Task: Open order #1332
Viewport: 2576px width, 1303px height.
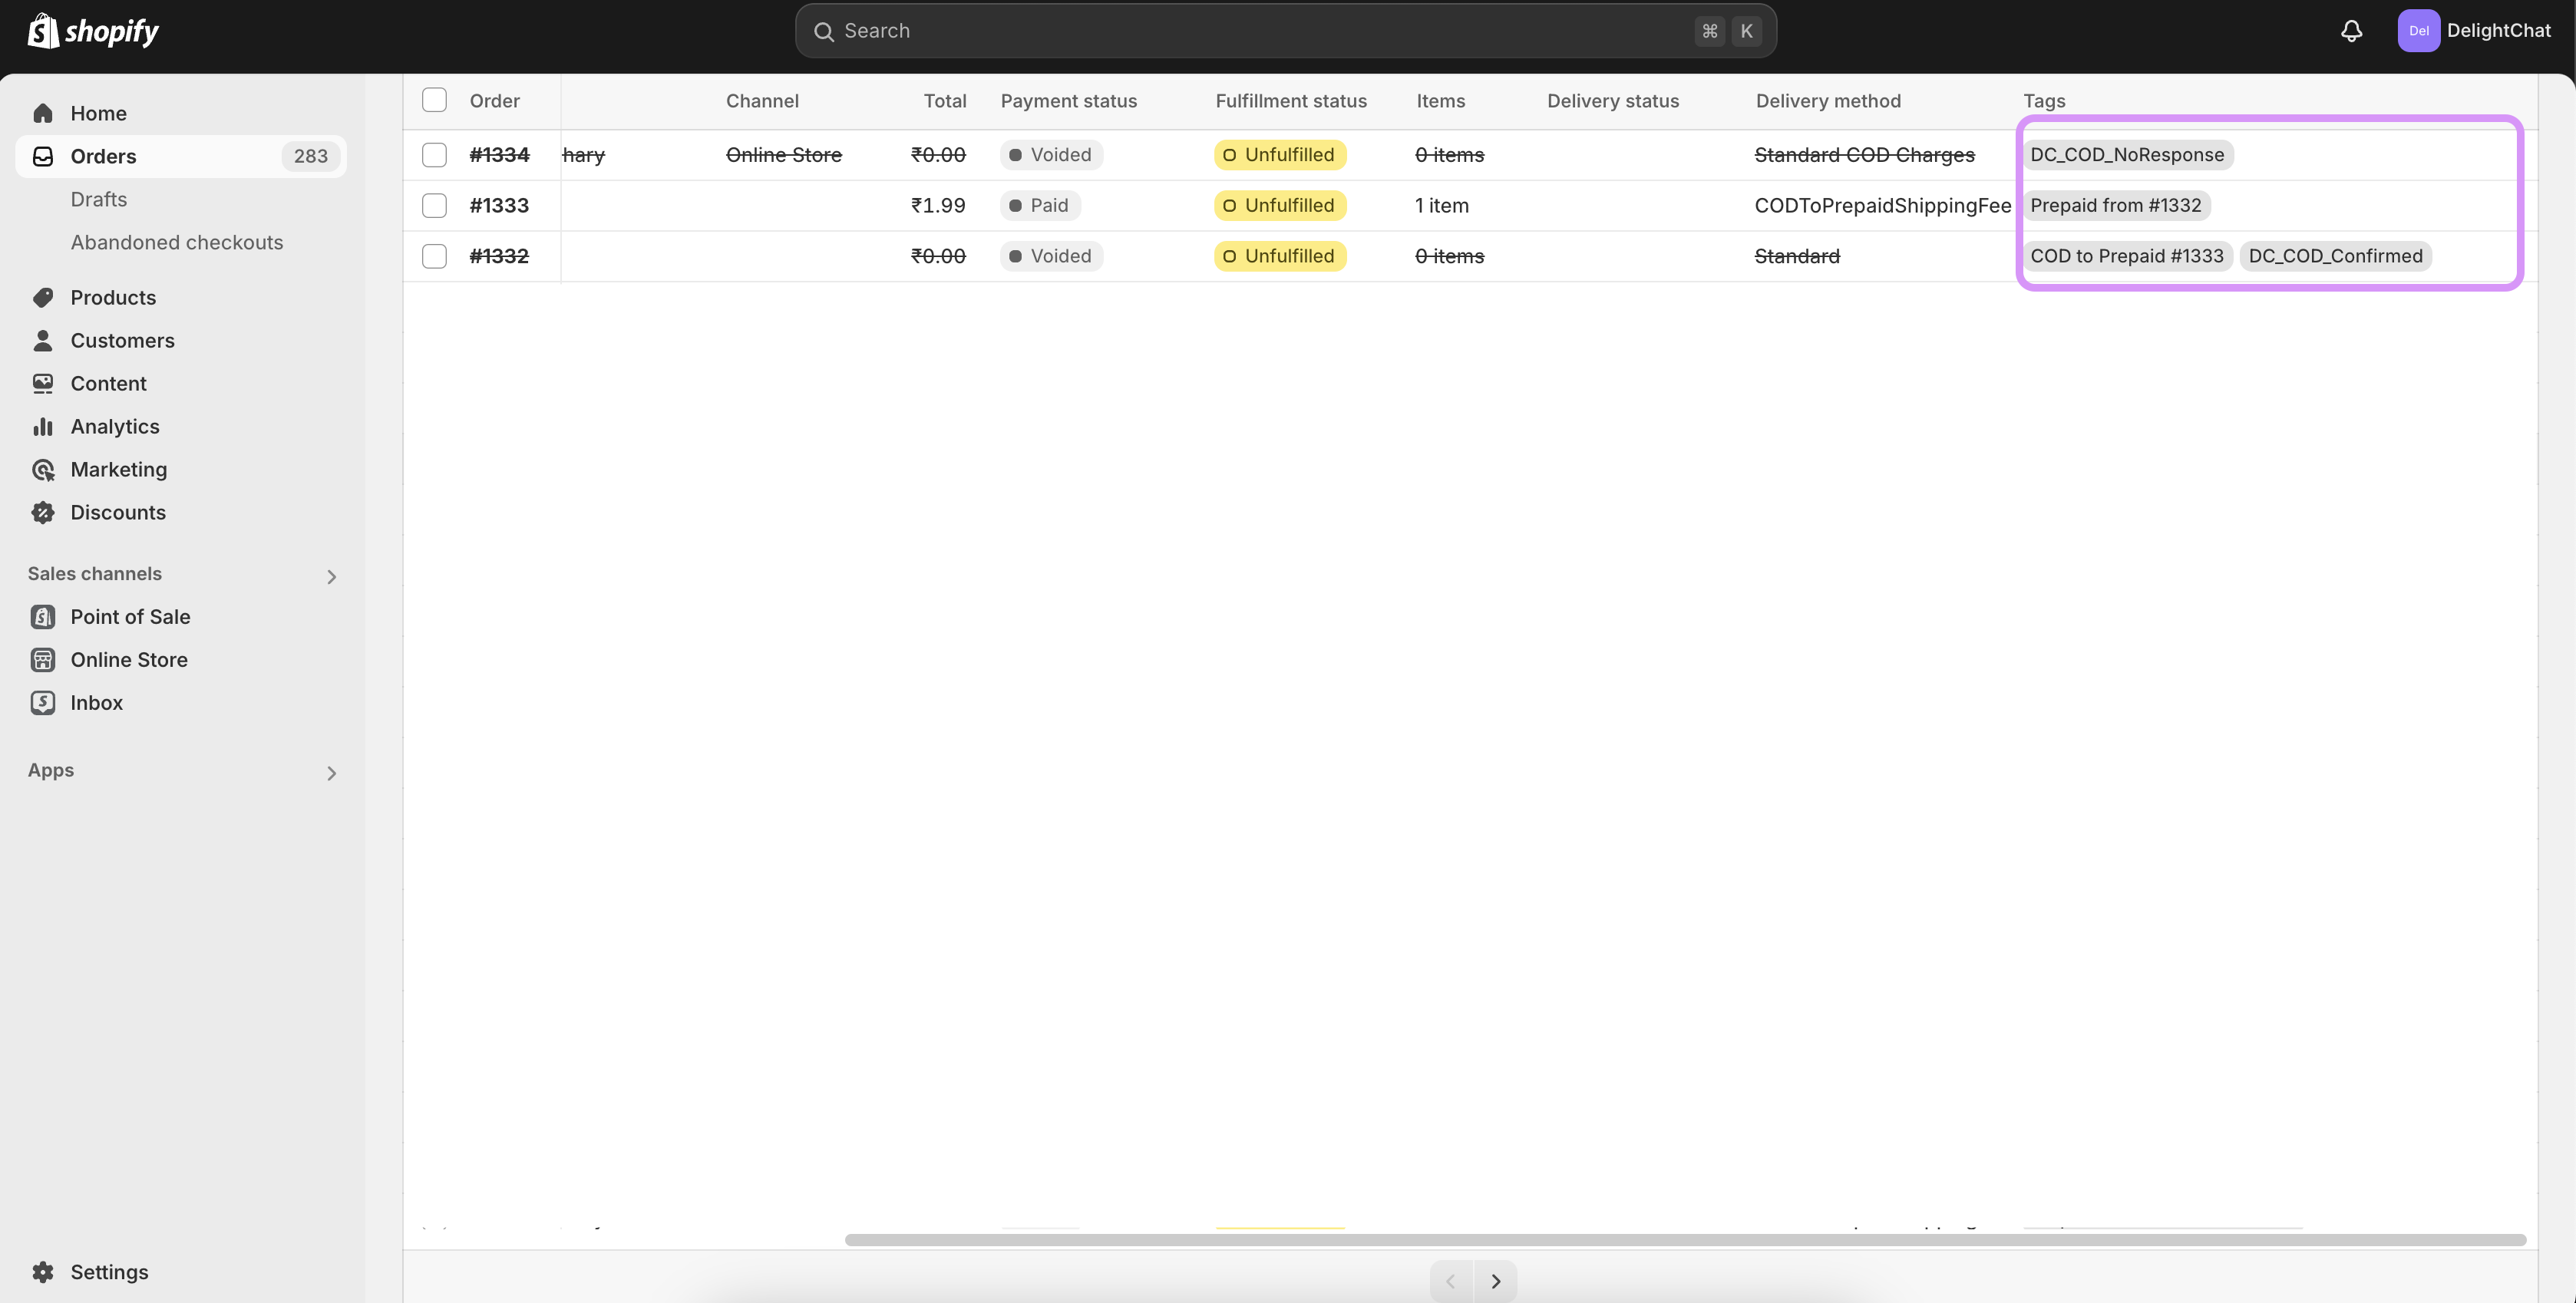Action: [x=499, y=256]
